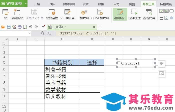Click 录制新宏 record macro icon

pos(17,12)
